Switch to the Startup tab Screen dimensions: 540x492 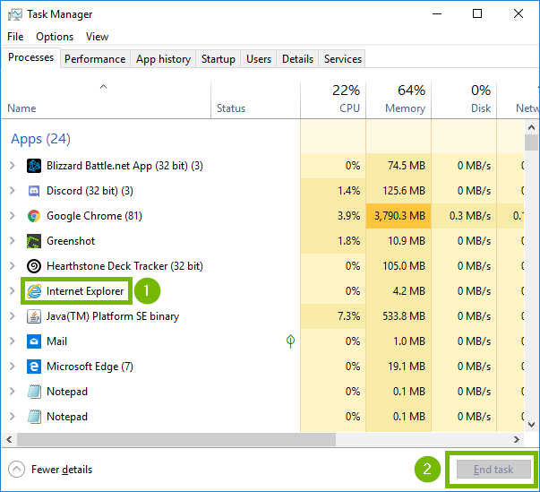click(219, 59)
